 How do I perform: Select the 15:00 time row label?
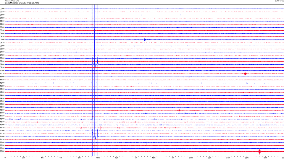[2, 101]
